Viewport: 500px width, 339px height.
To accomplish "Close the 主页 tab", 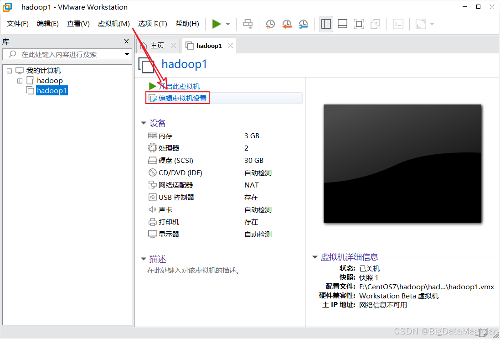I will coord(174,46).
